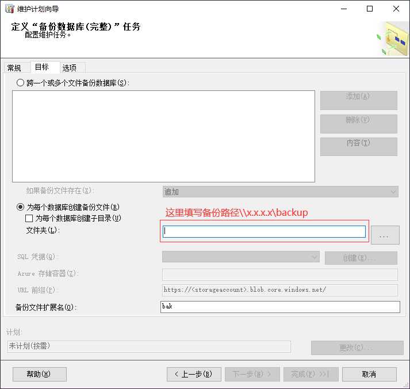This screenshot has height=389, width=410.
Task: Minimize the wizard window
Action: coord(344,9)
